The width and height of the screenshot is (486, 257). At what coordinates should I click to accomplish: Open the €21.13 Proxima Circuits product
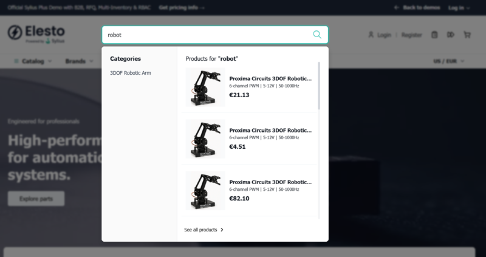pos(270,78)
